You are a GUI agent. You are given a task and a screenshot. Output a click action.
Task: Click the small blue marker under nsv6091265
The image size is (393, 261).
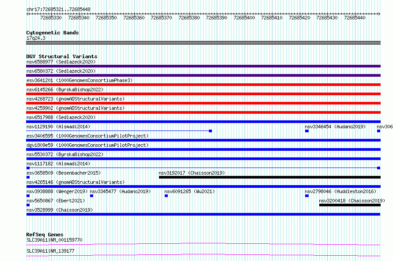point(166,196)
